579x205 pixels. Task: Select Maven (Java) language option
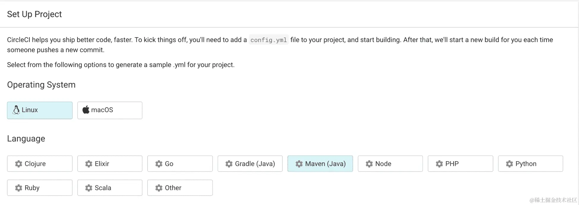[x=320, y=164]
